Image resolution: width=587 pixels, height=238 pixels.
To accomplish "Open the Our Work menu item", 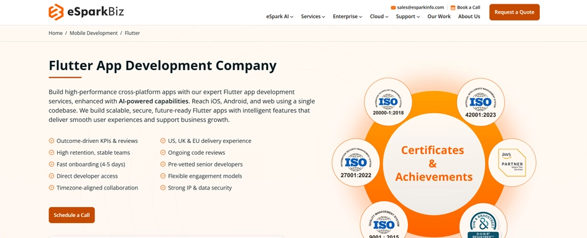I will (439, 16).
